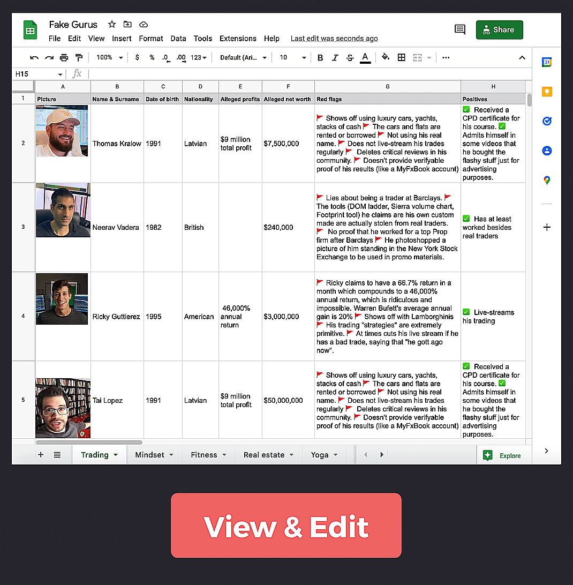This screenshot has height=585, width=573.
Task: Click the green Share button
Action: tap(500, 30)
